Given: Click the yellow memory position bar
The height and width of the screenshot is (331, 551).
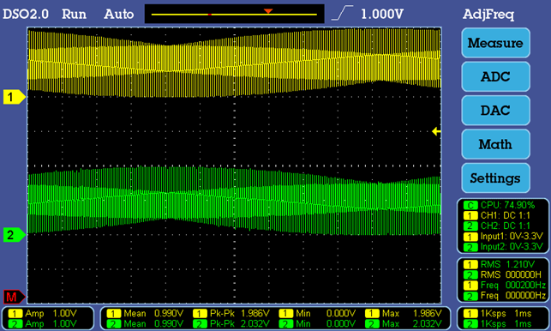Looking at the screenshot, I should [234, 15].
